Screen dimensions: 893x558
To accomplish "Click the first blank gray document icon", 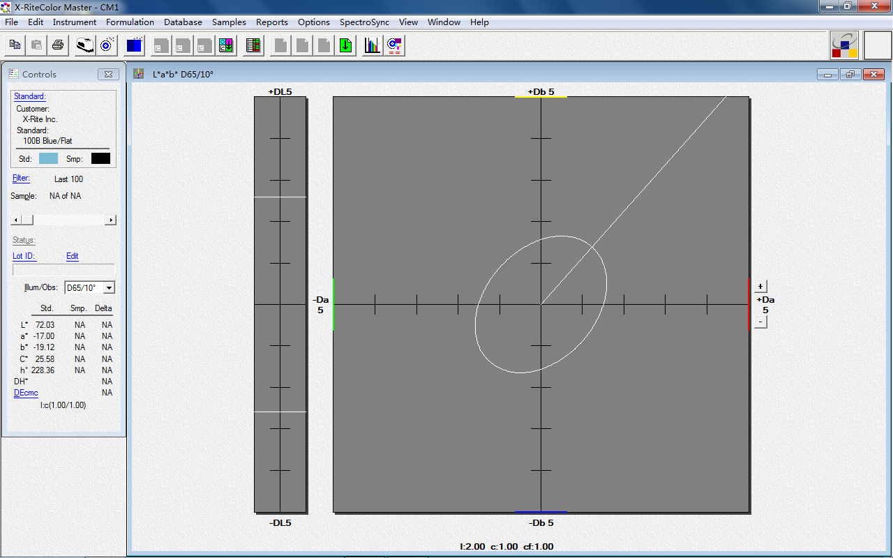I will (x=281, y=45).
